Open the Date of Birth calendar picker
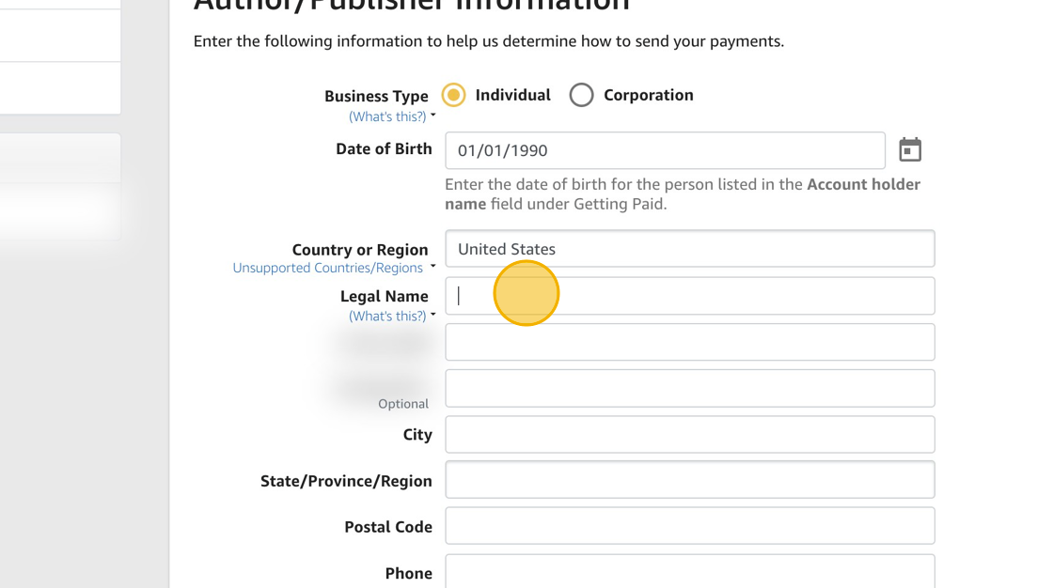Image resolution: width=1053 pixels, height=588 pixels. (909, 150)
